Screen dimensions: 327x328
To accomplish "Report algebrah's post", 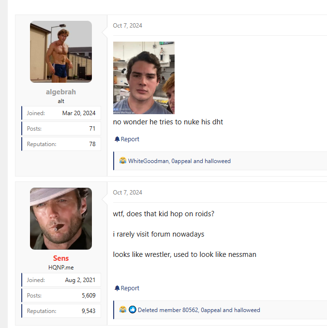I will 130,139.
